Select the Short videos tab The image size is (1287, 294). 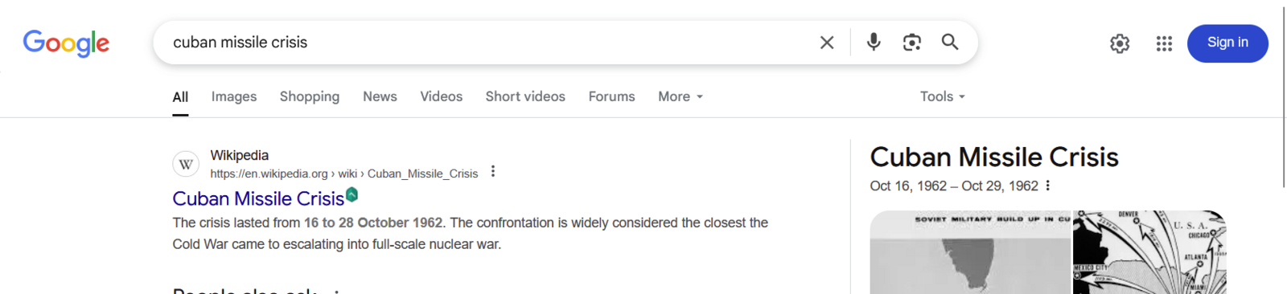pyautogui.click(x=525, y=96)
